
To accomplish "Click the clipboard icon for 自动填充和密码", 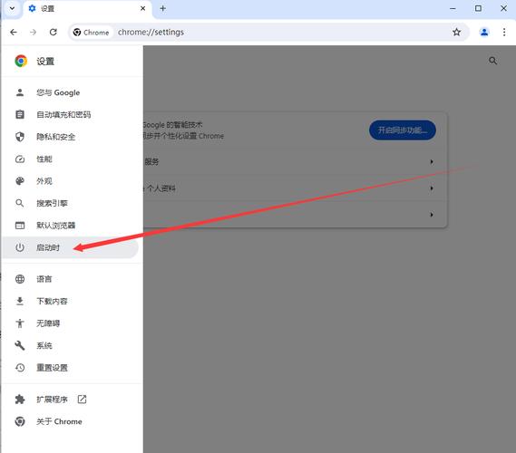I will 20,115.
